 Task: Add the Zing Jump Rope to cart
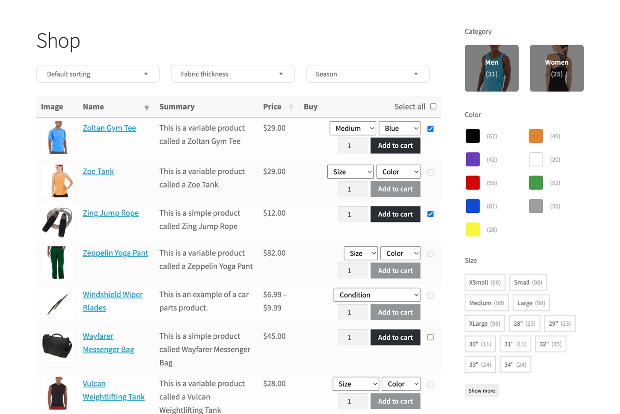395,214
